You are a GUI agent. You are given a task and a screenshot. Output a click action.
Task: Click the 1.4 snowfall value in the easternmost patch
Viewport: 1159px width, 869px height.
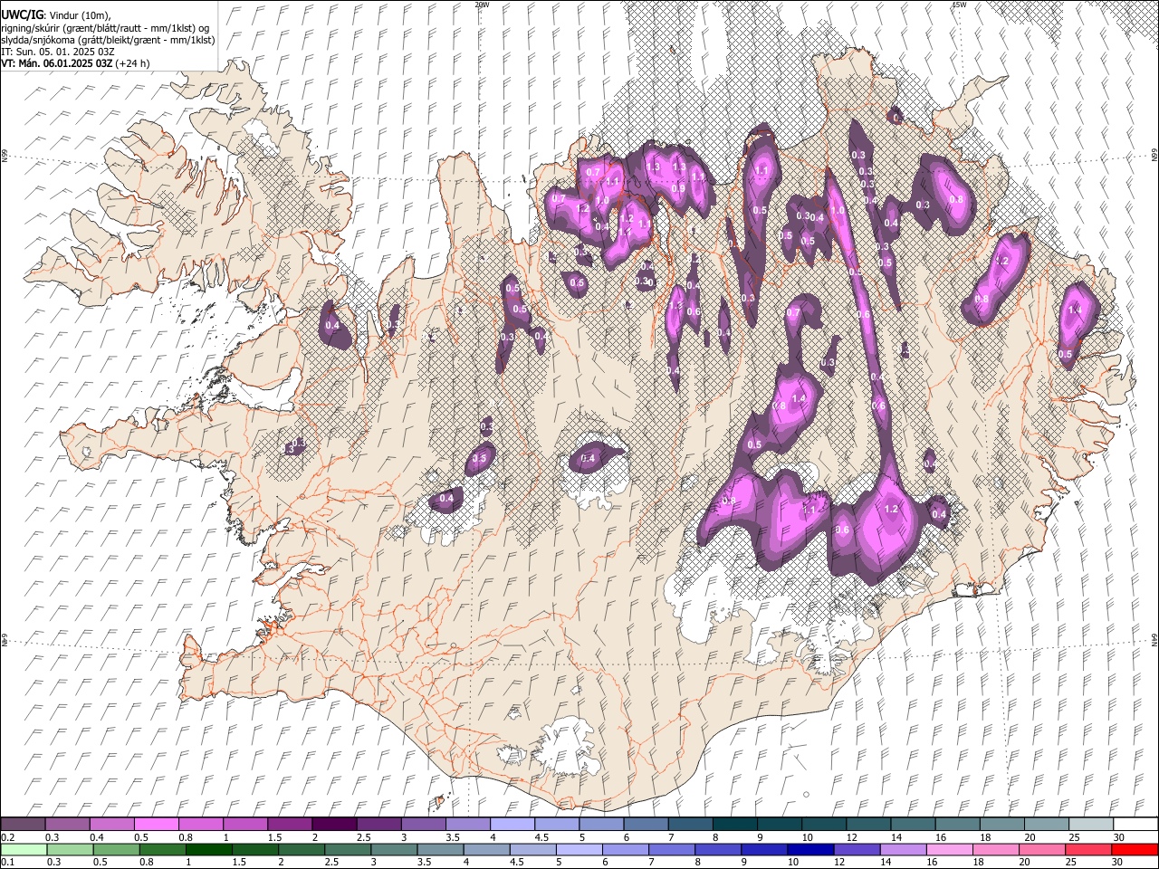(1075, 310)
